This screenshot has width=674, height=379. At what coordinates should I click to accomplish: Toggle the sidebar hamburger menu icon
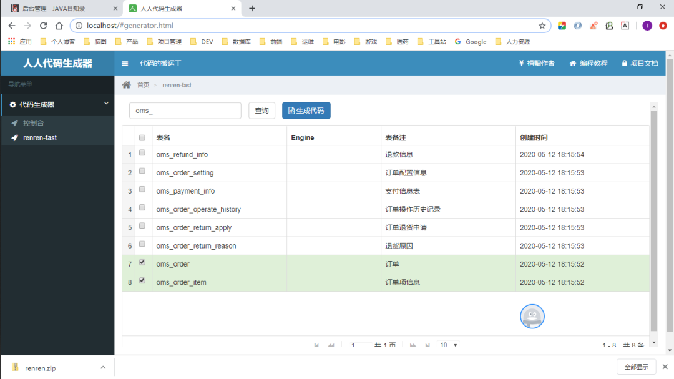point(125,63)
